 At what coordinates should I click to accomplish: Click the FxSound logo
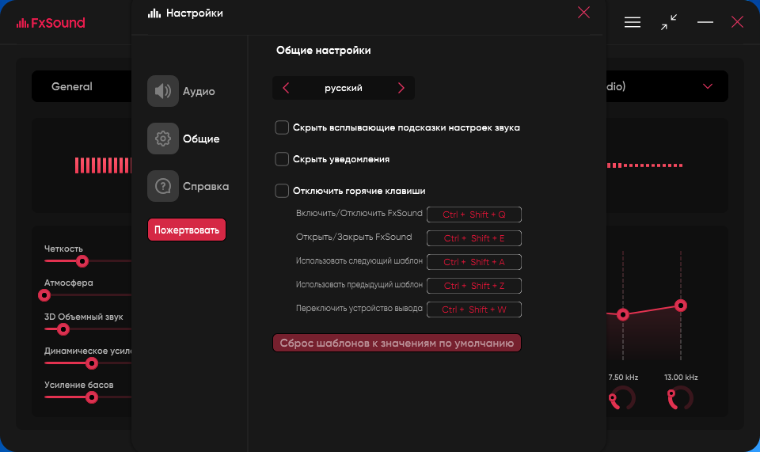(51, 23)
